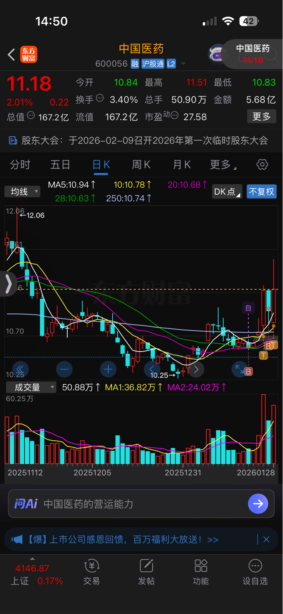The image size is (283, 614).
Task: Tap the 问Ai logo
Action: click(x=26, y=504)
